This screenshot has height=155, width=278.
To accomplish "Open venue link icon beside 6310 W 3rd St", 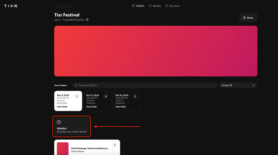I will pyautogui.click(x=87, y=20).
